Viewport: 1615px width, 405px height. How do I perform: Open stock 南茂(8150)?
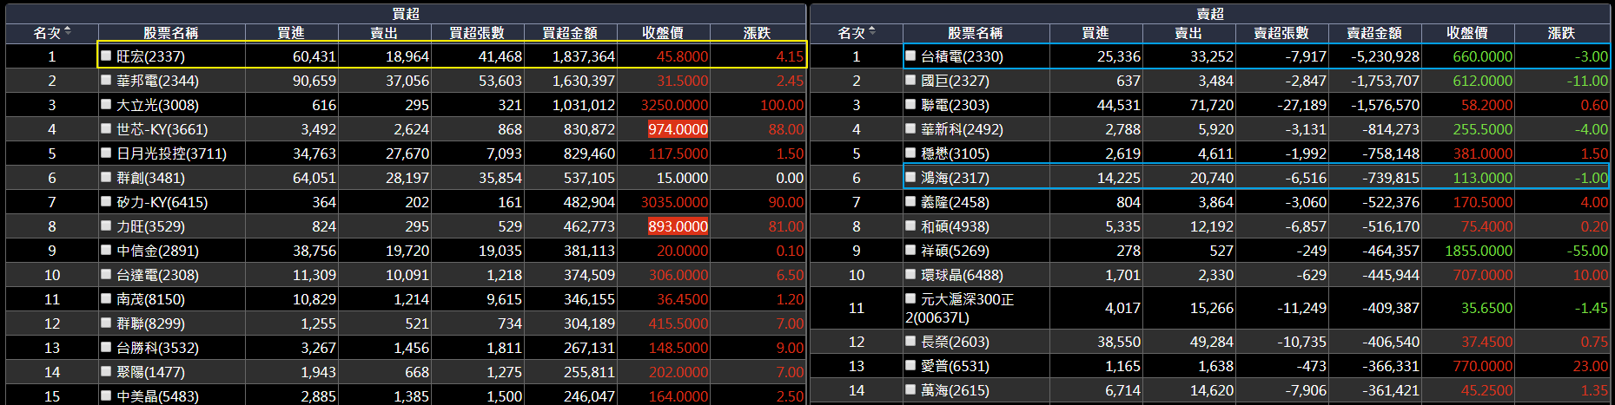(151, 299)
